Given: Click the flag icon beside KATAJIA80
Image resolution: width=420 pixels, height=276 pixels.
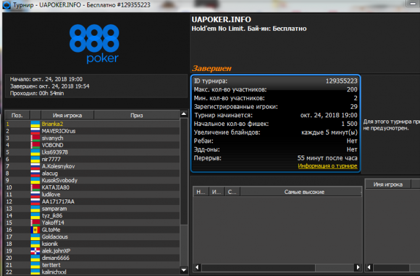Looking at the screenshot, I should [35, 187].
